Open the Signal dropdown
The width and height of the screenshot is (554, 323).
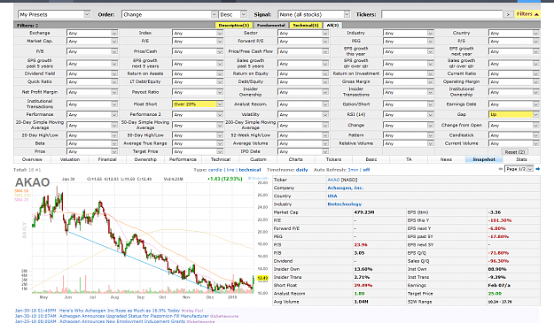point(314,14)
